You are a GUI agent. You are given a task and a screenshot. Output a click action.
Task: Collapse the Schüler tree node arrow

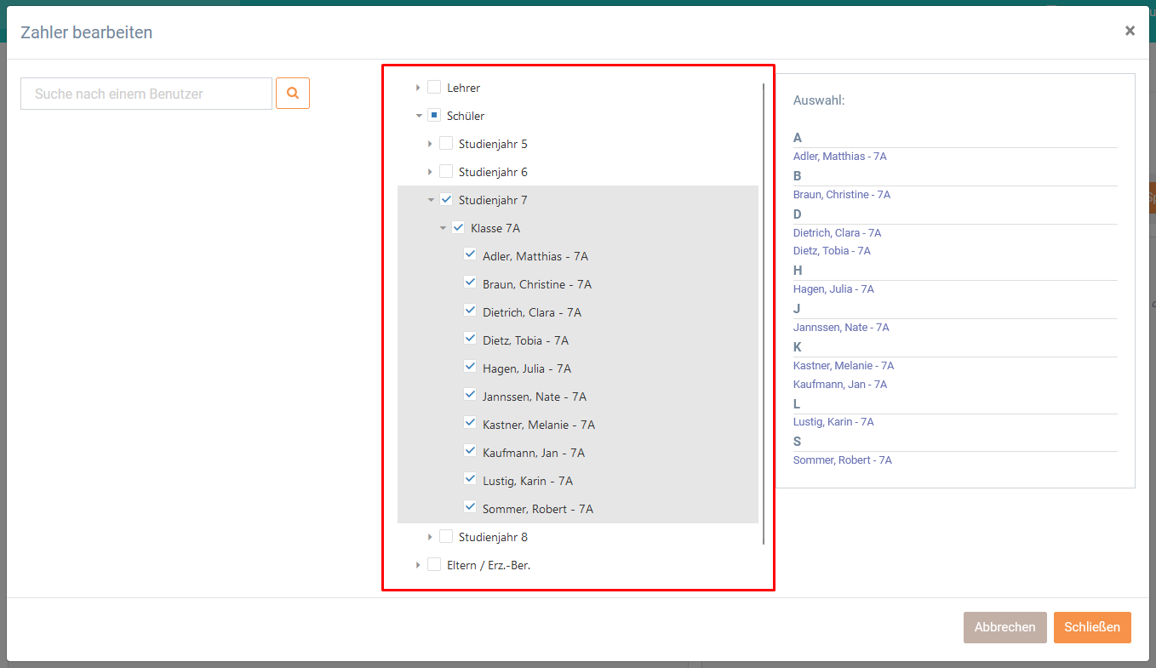[418, 116]
